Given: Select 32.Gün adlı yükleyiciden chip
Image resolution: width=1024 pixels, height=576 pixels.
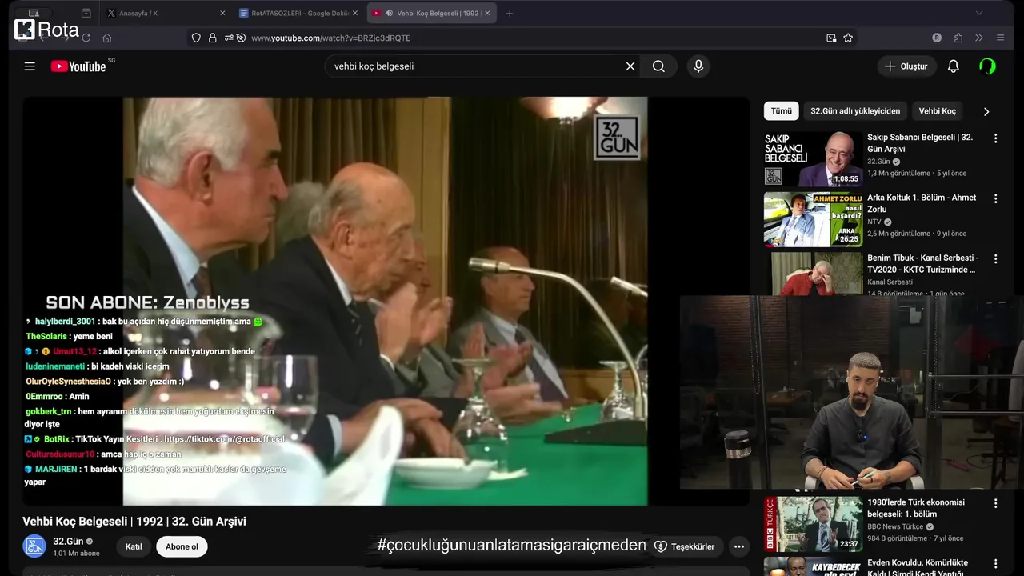Looking at the screenshot, I should point(855,111).
